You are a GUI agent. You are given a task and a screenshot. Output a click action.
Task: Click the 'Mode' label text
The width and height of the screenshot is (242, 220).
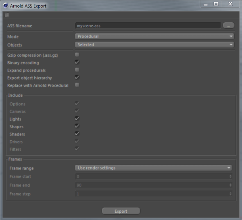(13, 37)
